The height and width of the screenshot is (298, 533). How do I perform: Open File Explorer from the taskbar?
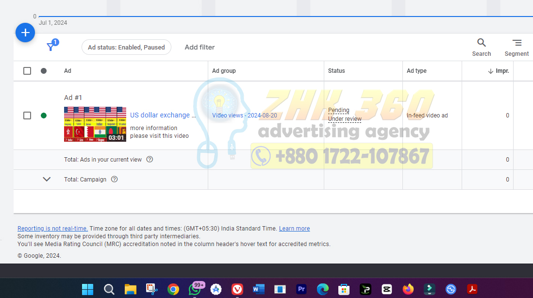click(x=130, y=289)
